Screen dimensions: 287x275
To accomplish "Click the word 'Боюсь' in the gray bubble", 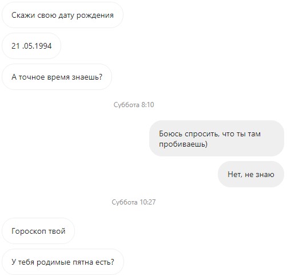I will [x=170, y=133].
